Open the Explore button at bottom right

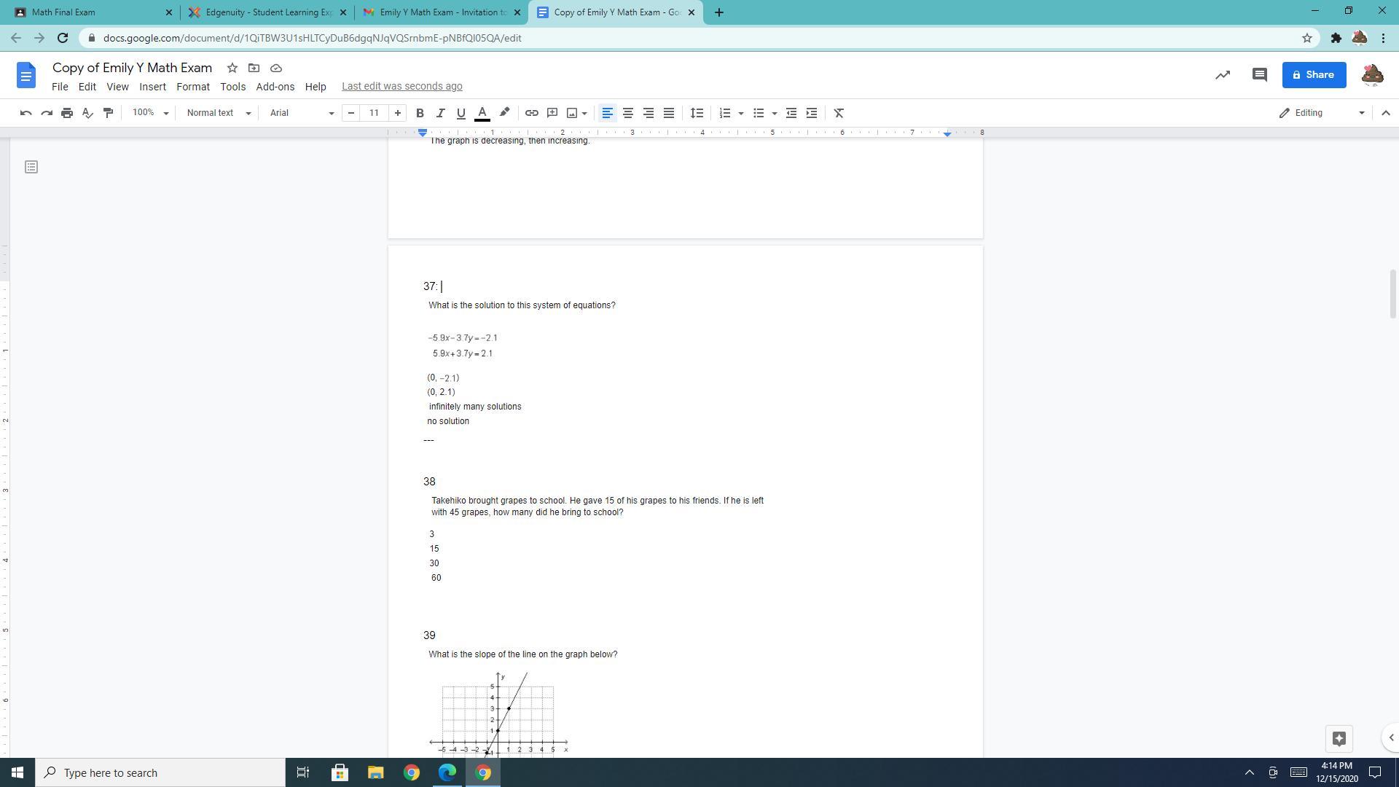(x=1339, y=738)
